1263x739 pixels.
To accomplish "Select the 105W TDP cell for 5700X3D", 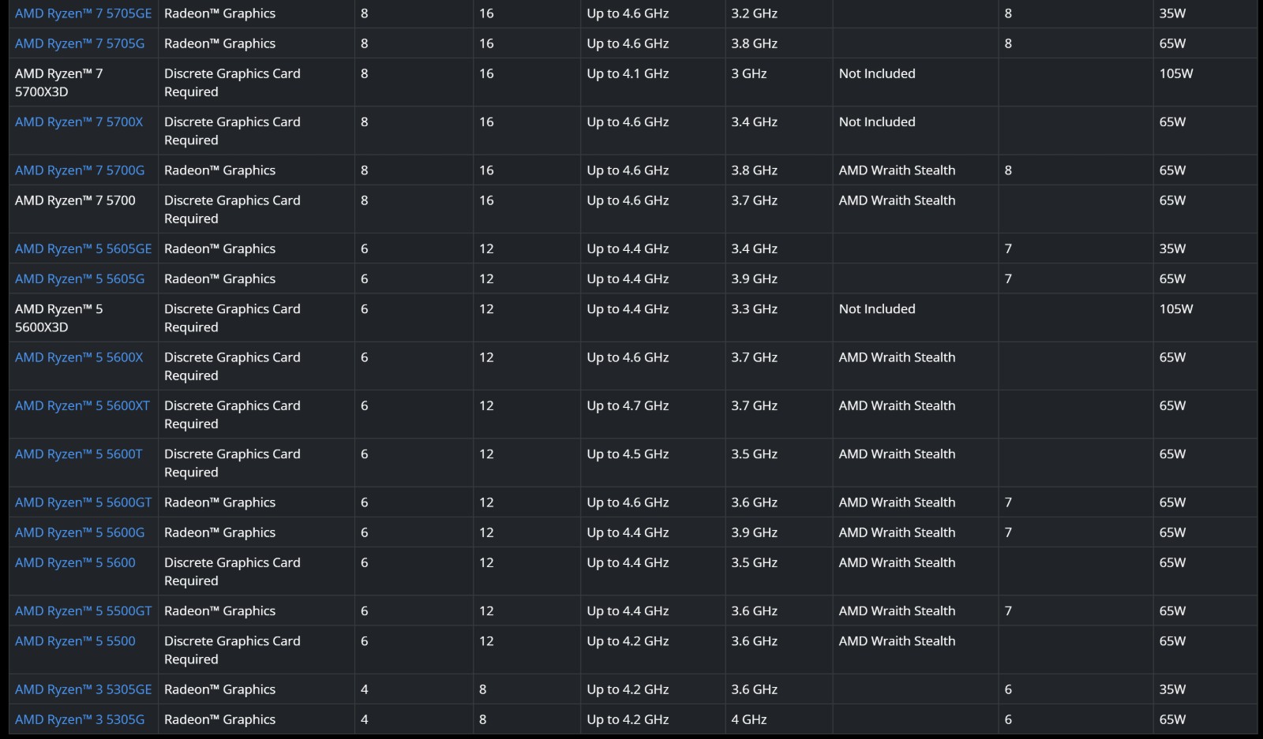I will click(1205, 82).
